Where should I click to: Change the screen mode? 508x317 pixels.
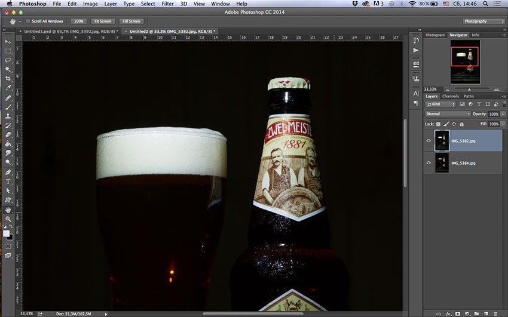(8, 256)
